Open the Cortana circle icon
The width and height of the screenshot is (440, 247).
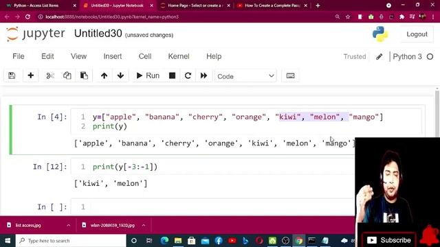click(134, 241)
